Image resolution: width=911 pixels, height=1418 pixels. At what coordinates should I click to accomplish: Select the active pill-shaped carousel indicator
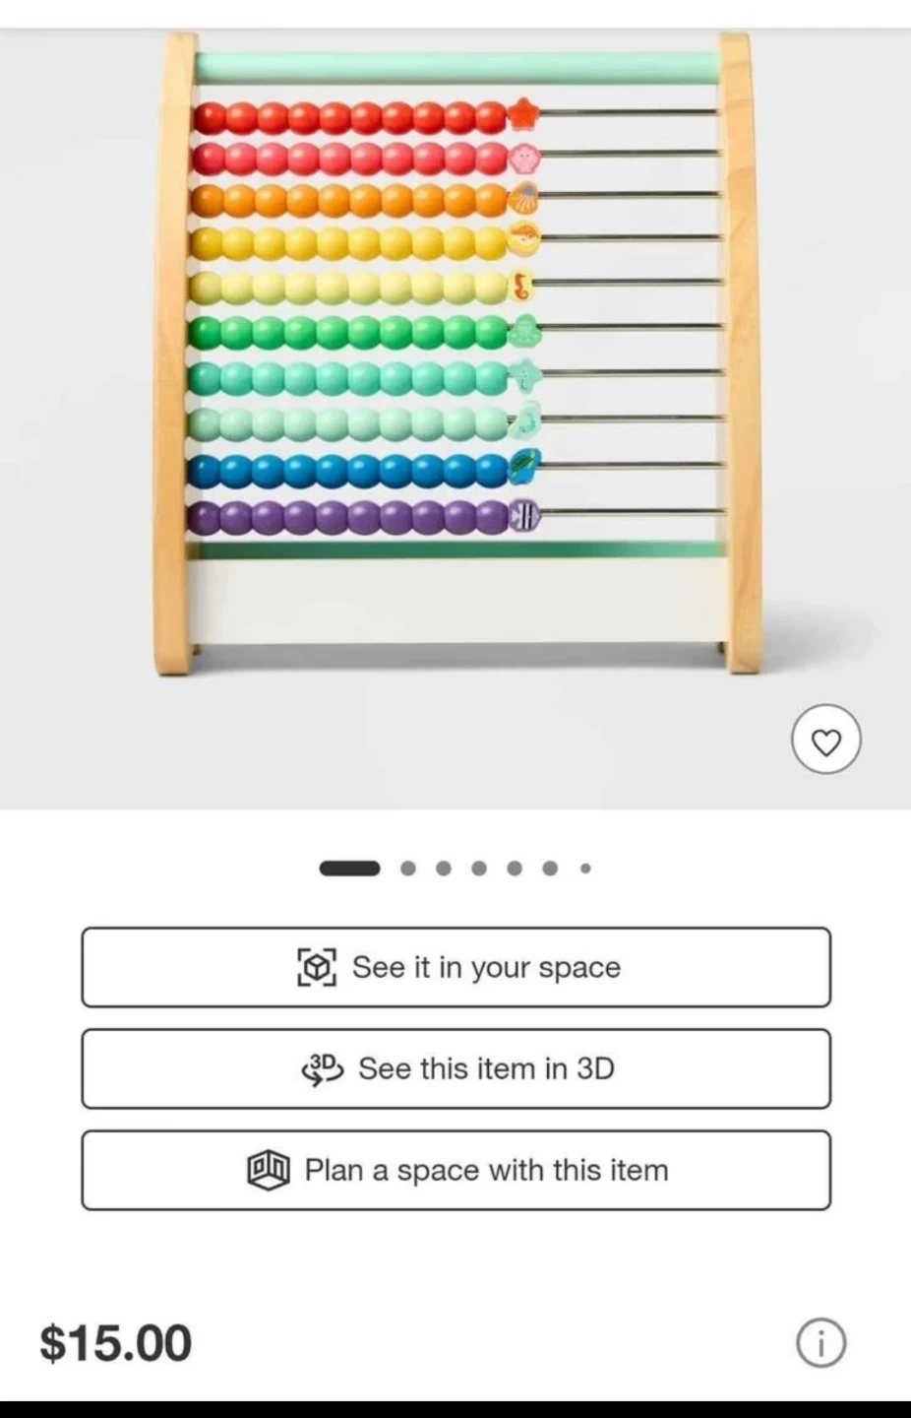(x=349, y=868)
